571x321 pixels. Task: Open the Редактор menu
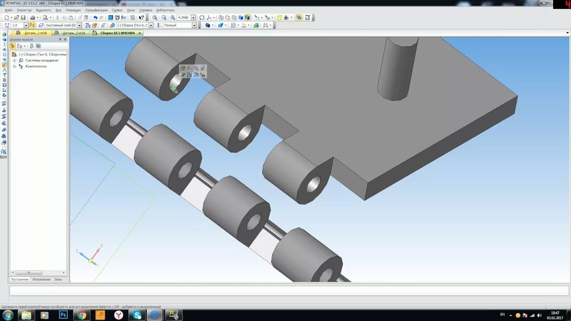click(x=24, y=10)
